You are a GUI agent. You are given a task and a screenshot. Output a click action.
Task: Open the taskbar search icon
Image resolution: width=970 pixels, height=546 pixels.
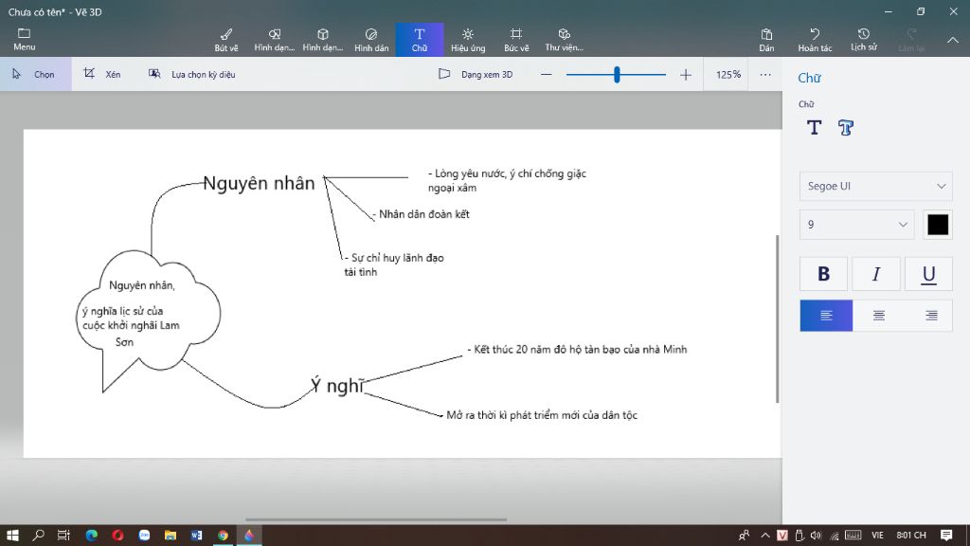(38, 535)
